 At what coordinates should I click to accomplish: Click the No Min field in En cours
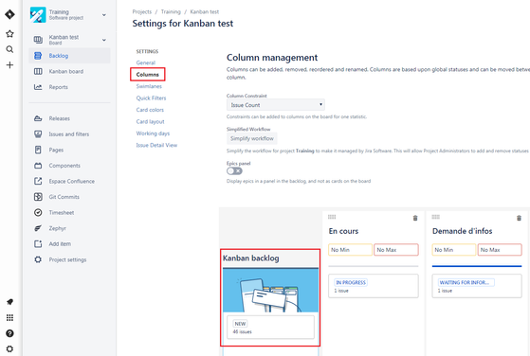click(350, 250)
